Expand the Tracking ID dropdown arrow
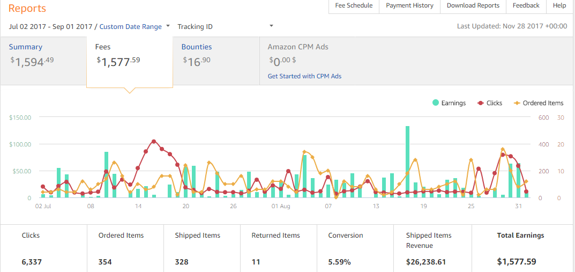The height and width of the screenshot is (272, 575). point(271,26)
